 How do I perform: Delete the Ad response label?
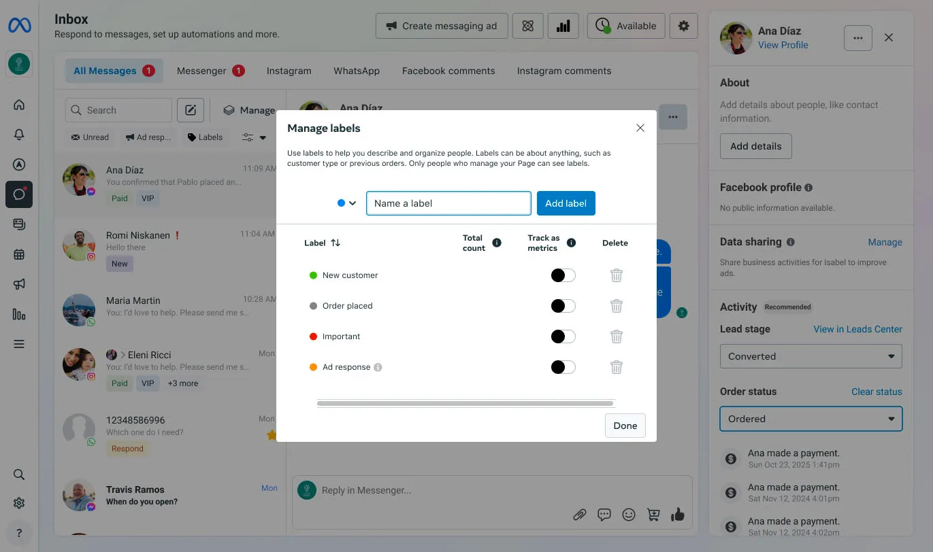[x=617, y=367]
